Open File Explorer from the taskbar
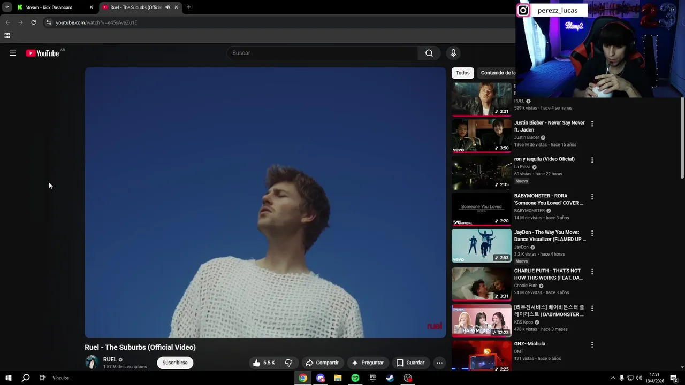 [x=338, y=378]
